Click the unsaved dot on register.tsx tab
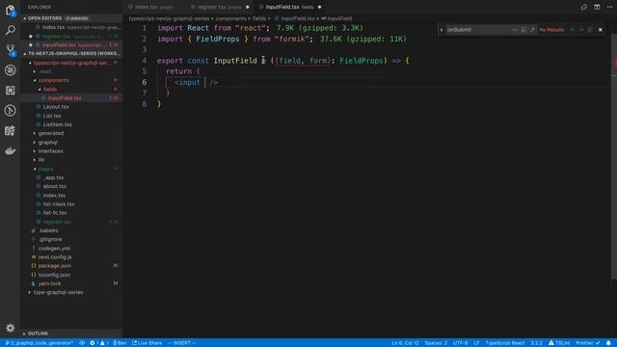Image resolution: width=617 pixels, height=347 pixels. (x=248, y=7)
